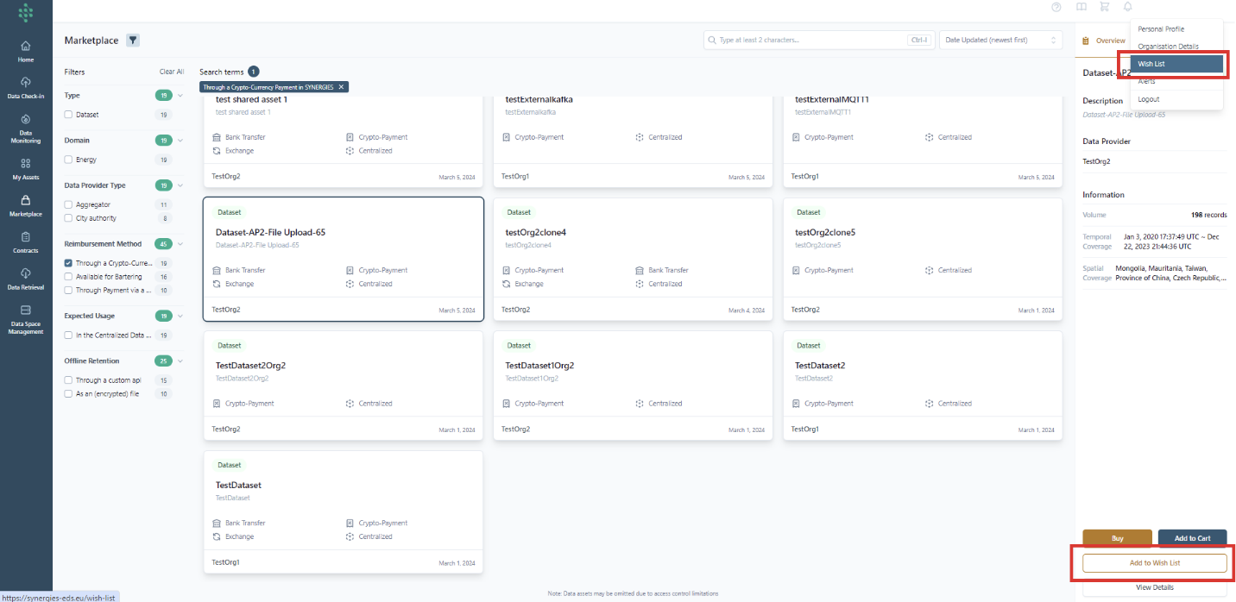The height and width of the screenshot is (602, 1236).
Task: Click the filter funnel icon beside Marketplace
Action: [133, 41]
